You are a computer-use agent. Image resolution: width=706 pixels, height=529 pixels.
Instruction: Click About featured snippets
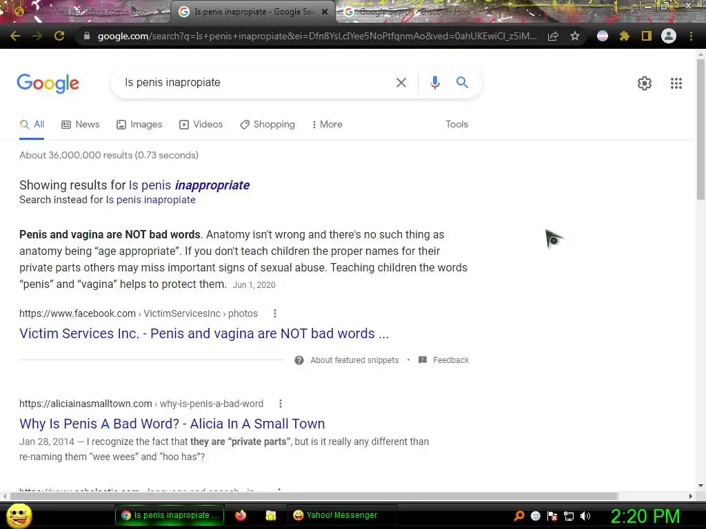click(x=347, y=360)
